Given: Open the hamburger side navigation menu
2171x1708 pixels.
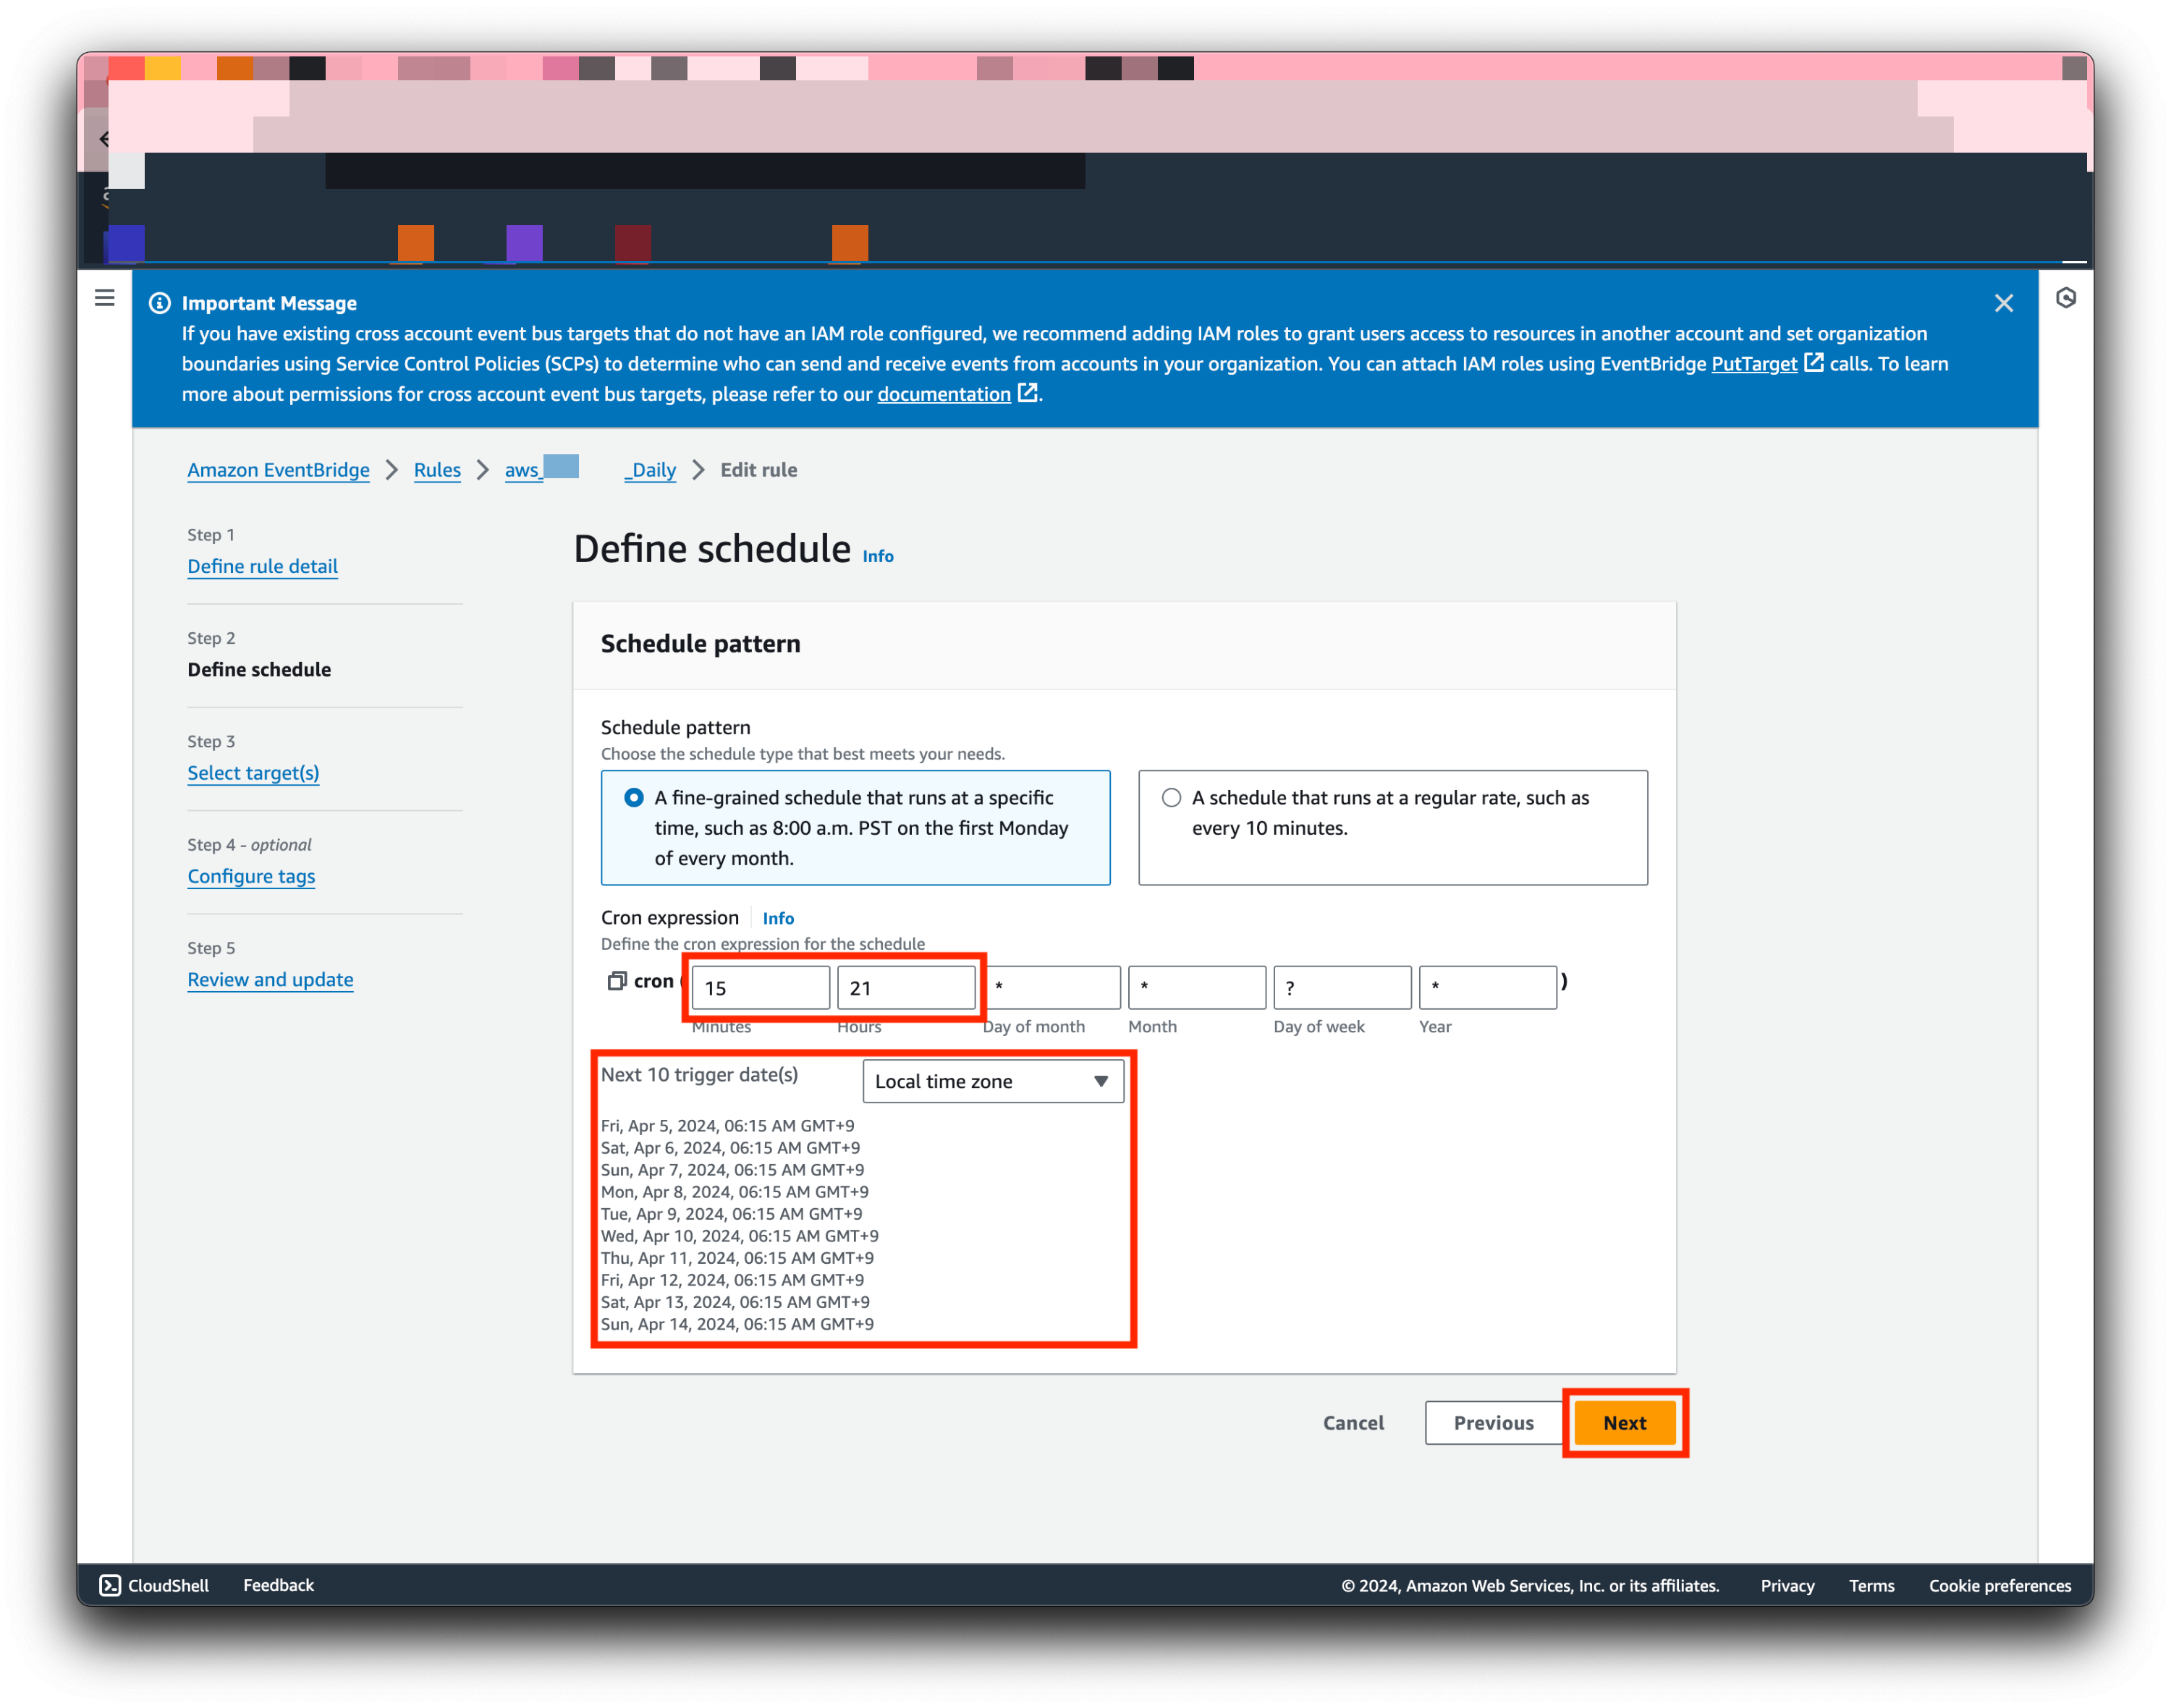Looking at the screenshot, I should pyautogui.click(x=104, y=298).
